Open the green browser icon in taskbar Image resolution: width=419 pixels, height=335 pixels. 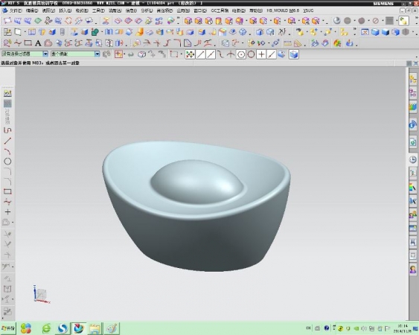tap(46, 328)
